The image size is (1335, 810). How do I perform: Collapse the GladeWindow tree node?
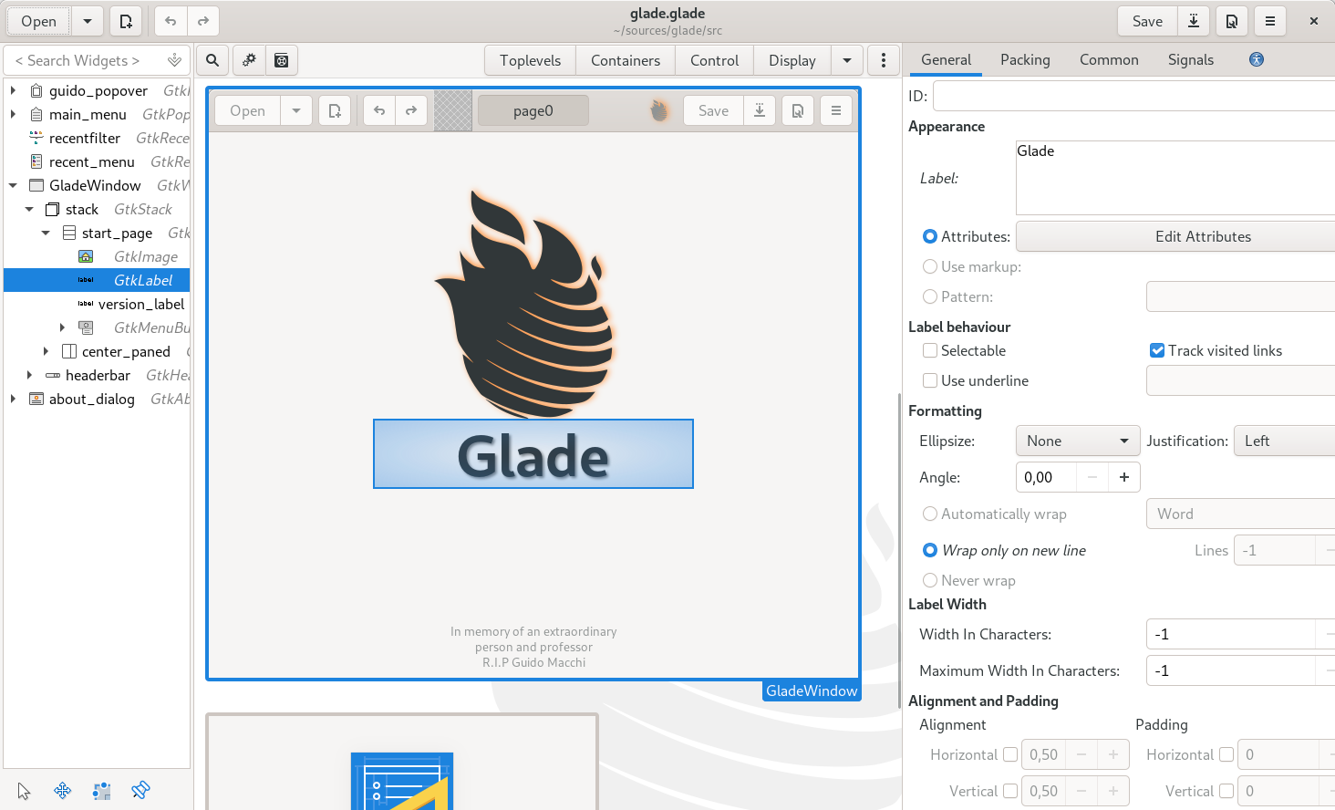point(13,185)
